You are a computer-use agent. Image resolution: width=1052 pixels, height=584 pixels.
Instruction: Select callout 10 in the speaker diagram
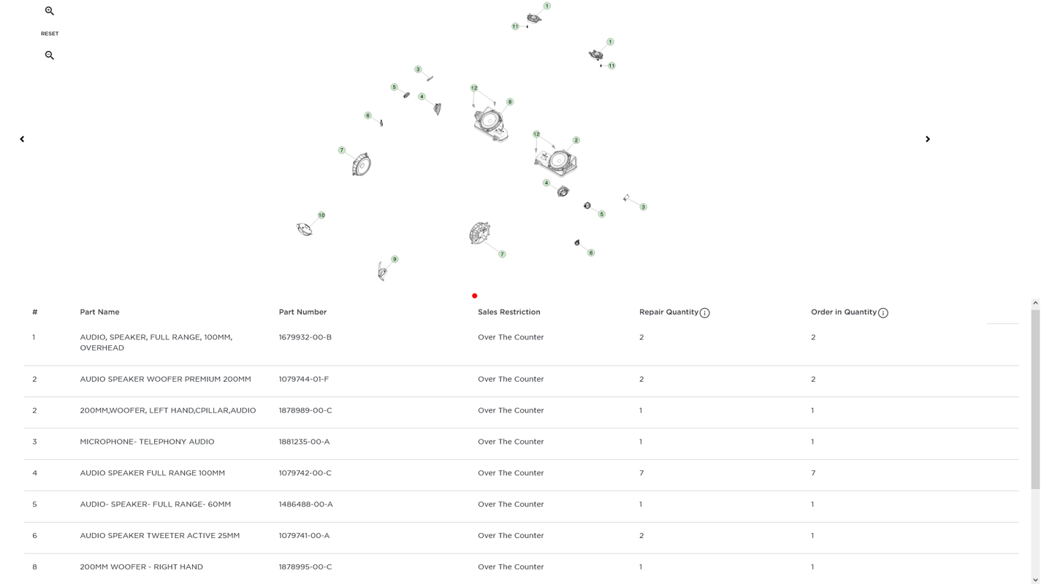tap(321, 215)
